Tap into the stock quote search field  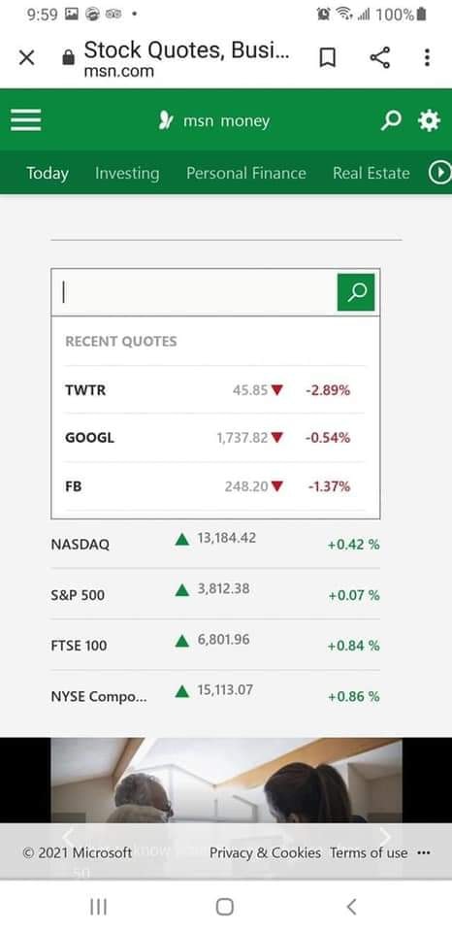click(195, 292)
